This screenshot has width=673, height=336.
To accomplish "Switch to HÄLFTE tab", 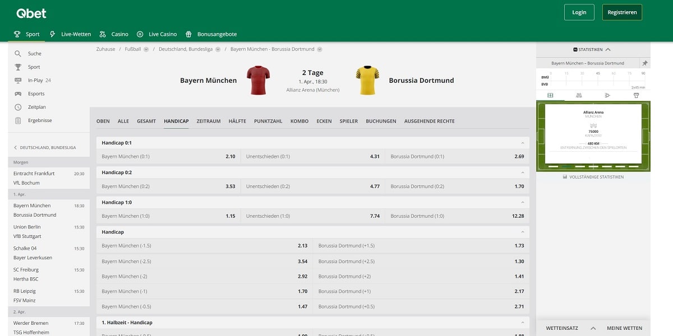I will click(x=237, y=121).
